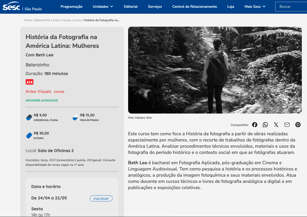307x217 pixels.
Task: Expand the Mais Sesc dropdown menu
Action: tap(255, 7)
